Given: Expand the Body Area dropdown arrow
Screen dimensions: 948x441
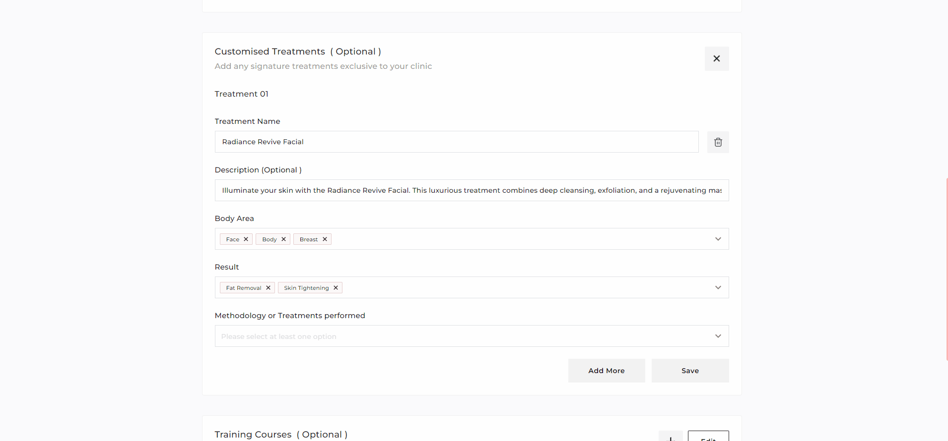Looking at the screenshot, I should 718,239.
